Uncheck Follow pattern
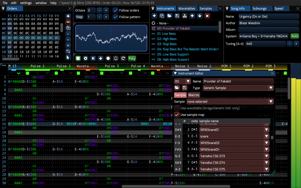 [x=115, y=17]
